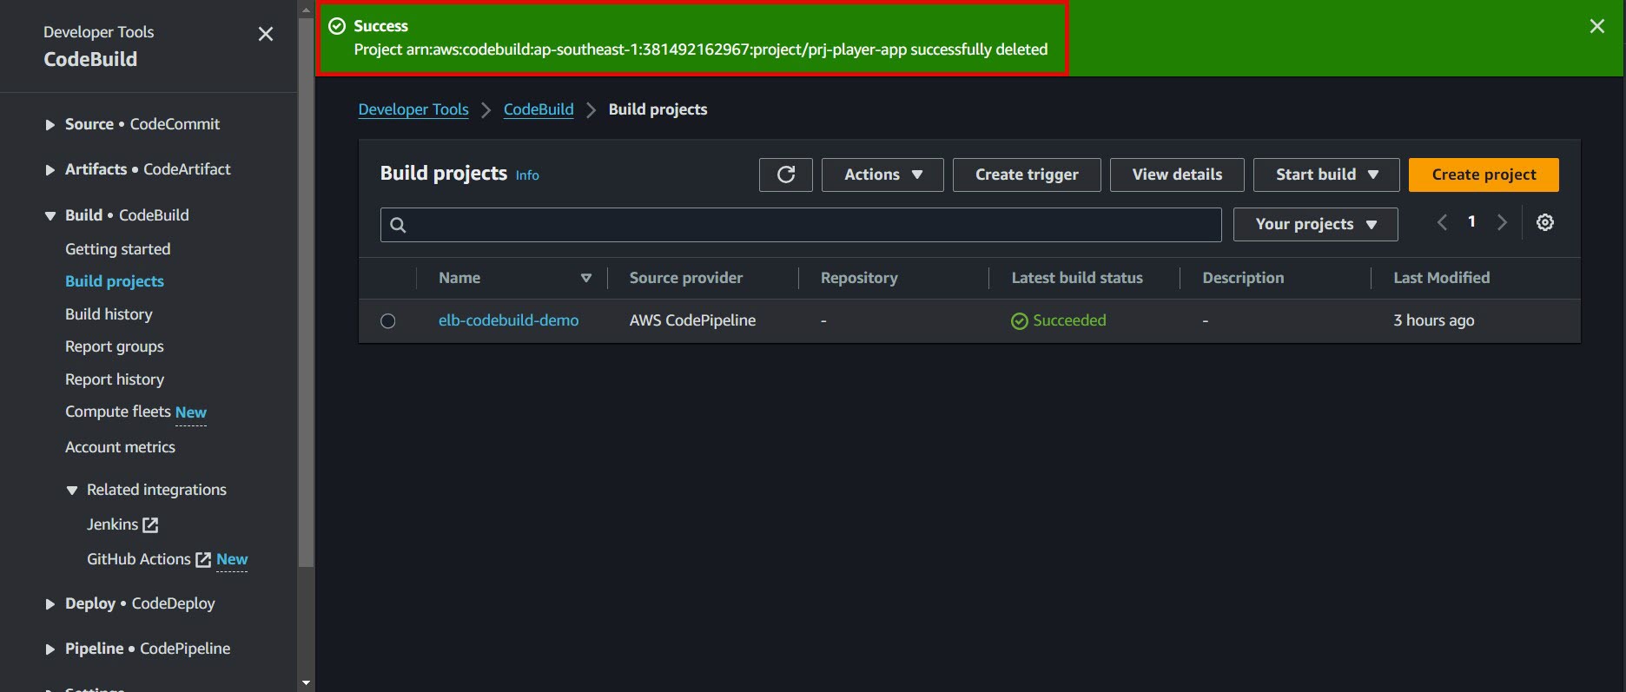Select the elb-codebuild-demo radio button

pos(388,321)
